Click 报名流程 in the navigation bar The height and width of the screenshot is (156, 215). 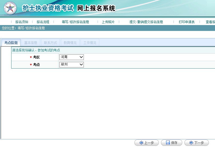click(x=43, y=22)
